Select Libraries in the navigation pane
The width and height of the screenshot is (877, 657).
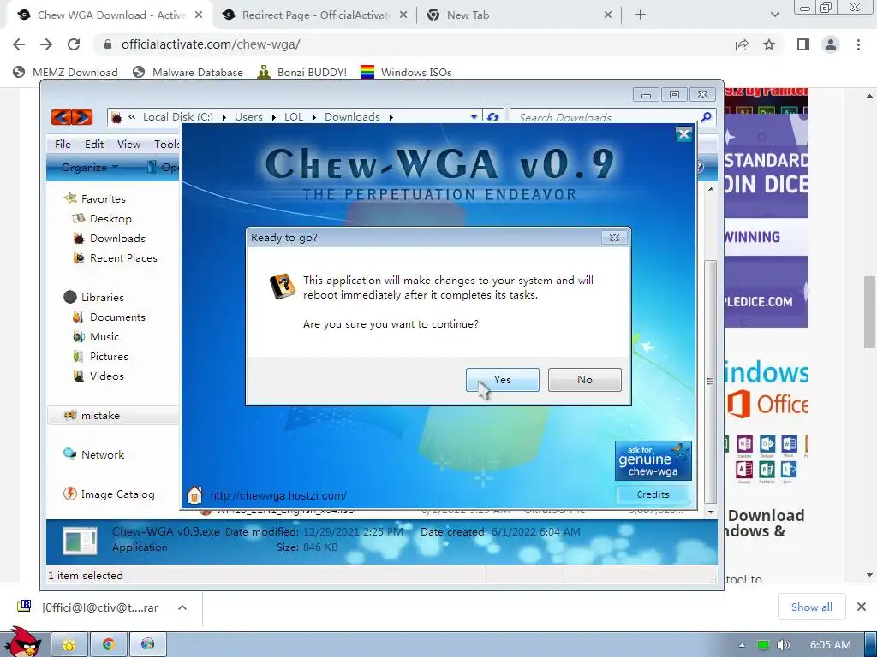[x=103, y=297]
